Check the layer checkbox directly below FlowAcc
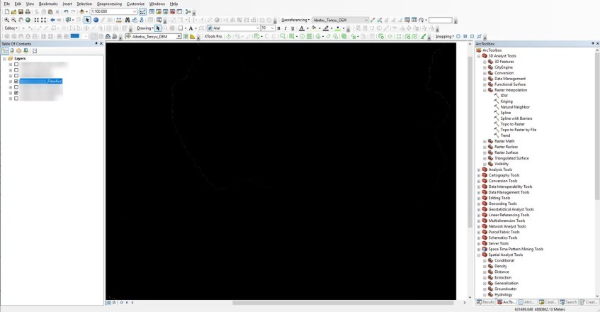This screenshot has width=600, height=312. pos(16,87)
